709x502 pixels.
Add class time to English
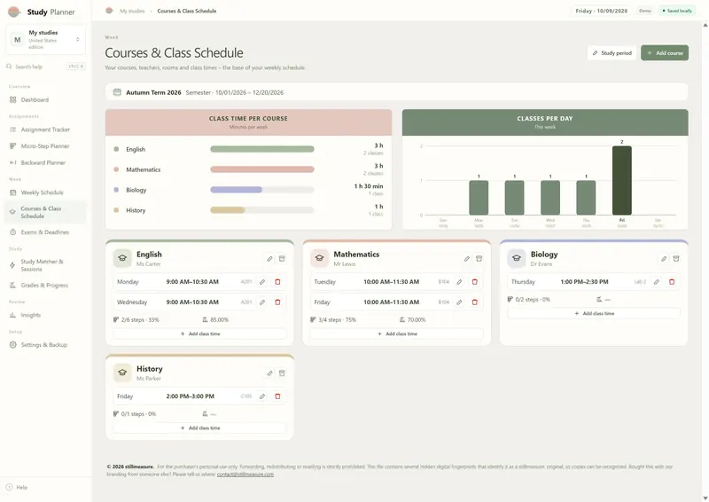point(200,333)
